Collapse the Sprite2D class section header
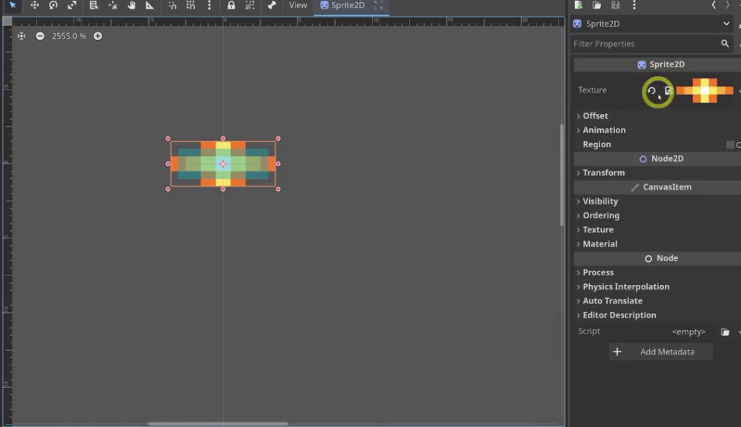This screenshot has width=741, height=427. pos(657,64)
